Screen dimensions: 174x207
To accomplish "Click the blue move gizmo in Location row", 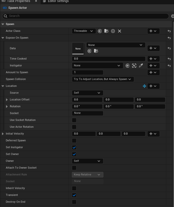I will pyautogui.click(x=144, y=86).
